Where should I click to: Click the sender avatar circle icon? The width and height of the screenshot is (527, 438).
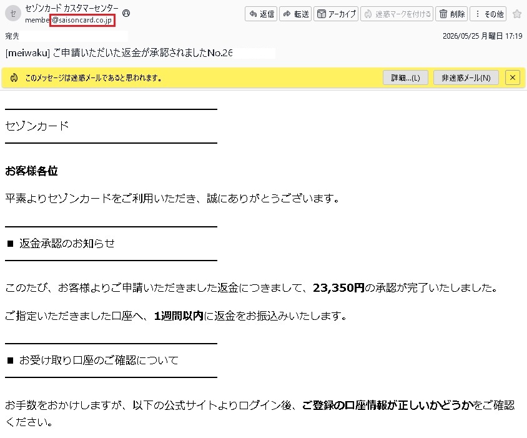point(13,14)
